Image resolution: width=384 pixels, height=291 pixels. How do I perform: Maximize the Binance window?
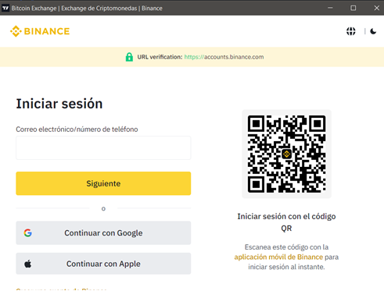pos(353,8)
